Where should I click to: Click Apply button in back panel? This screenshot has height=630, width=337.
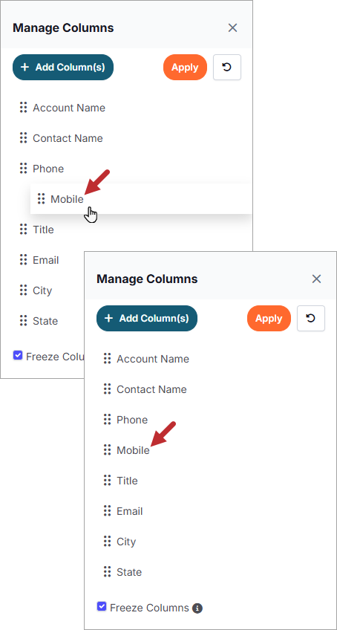coord(185,67)
